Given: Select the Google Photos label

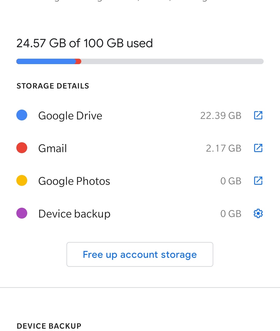Looking at the screenshot, I should pyautogui.click(x=74, y=181).
